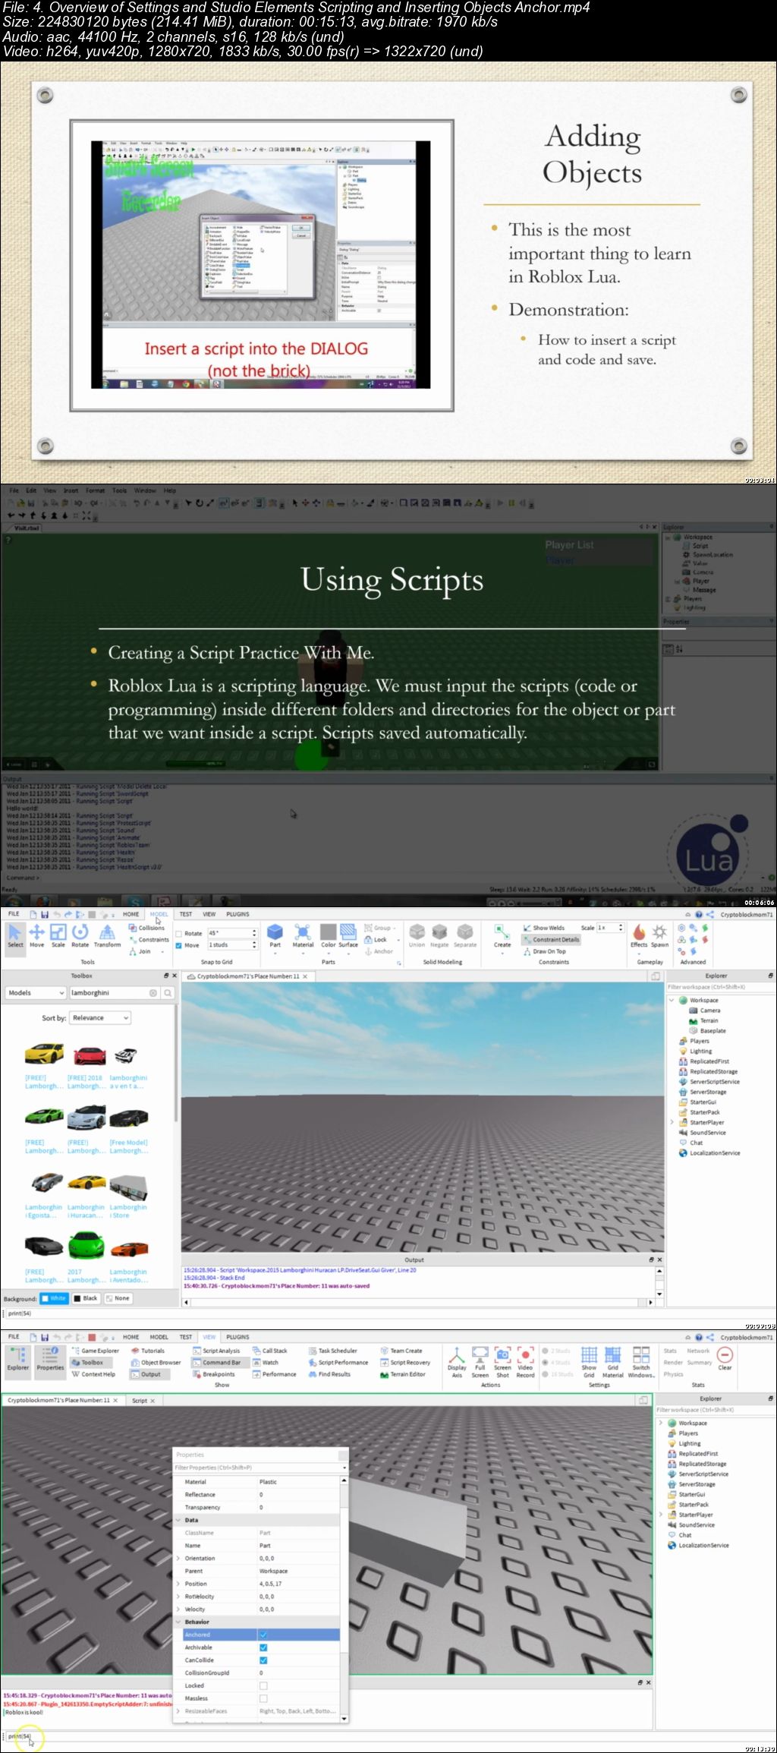This screenshot has width=777, height=1753.
Task: Click the Separate solid modeling icon
Action: pyautogui.click(x=465, y=935)
